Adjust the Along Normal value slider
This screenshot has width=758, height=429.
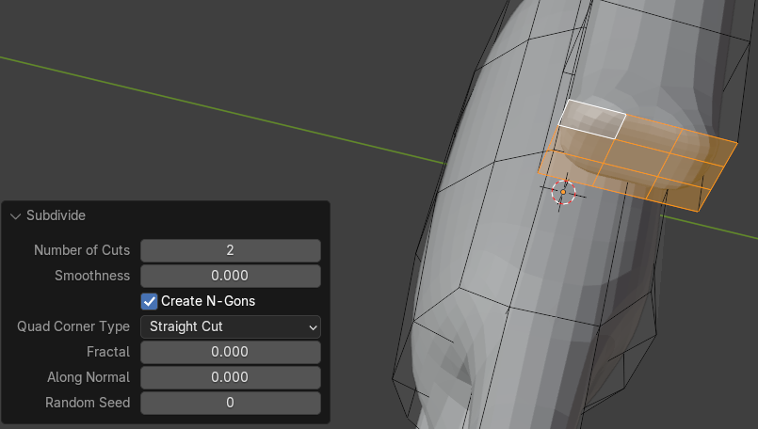[x=230, y=377]
